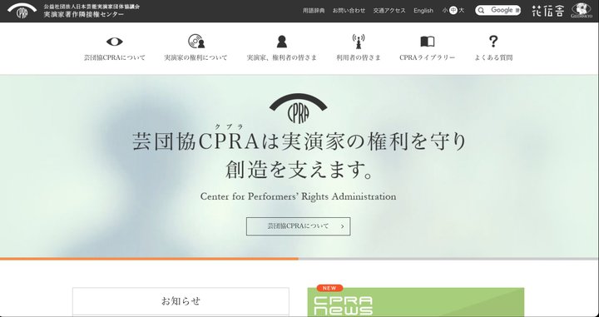The height and width of the screenshot is (317, 599).
Task: Open the 花伝舎 logo link
Action: 547,11
